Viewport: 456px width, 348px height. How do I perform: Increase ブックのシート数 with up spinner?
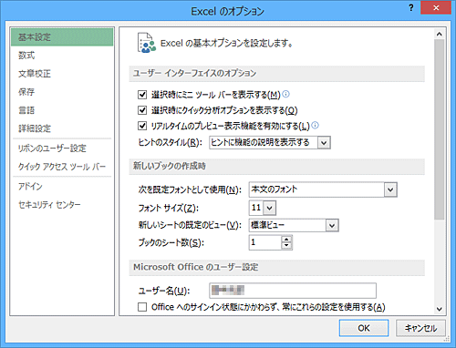click(x=286, y=240)
